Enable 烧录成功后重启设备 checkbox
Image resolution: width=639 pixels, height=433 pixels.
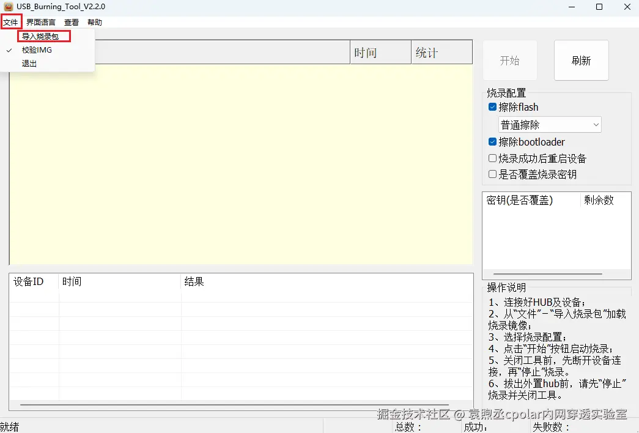pos(492,158)
